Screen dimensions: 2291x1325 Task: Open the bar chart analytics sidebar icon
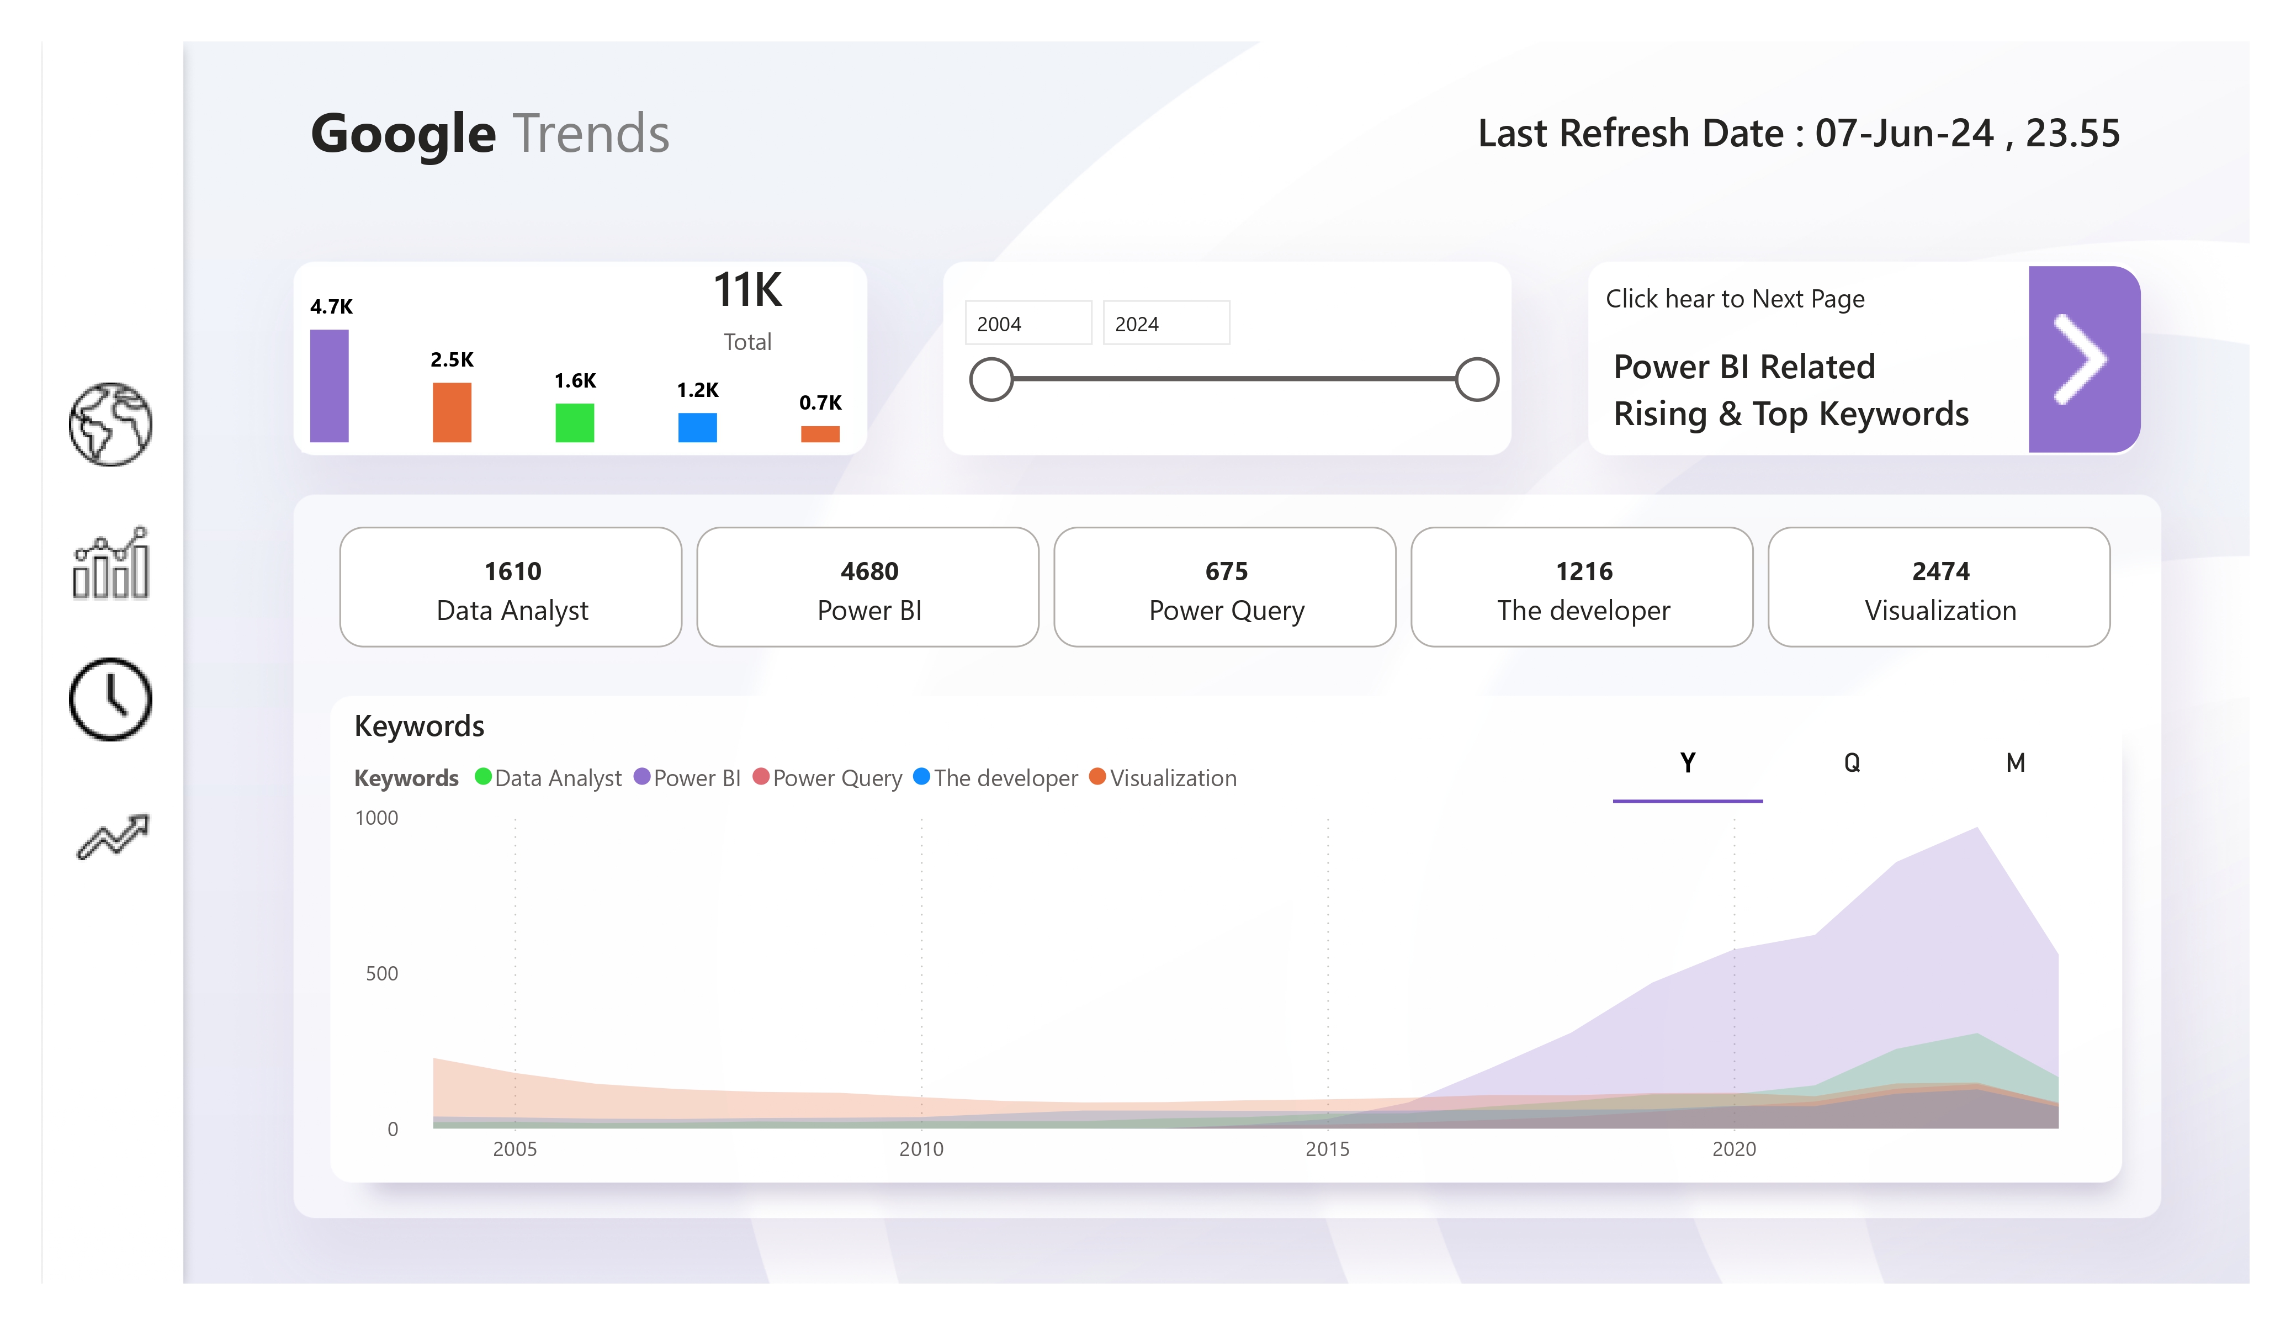click(111, 563)
